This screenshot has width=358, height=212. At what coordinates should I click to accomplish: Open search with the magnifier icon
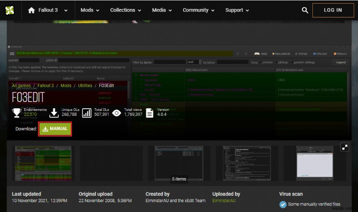305,10
